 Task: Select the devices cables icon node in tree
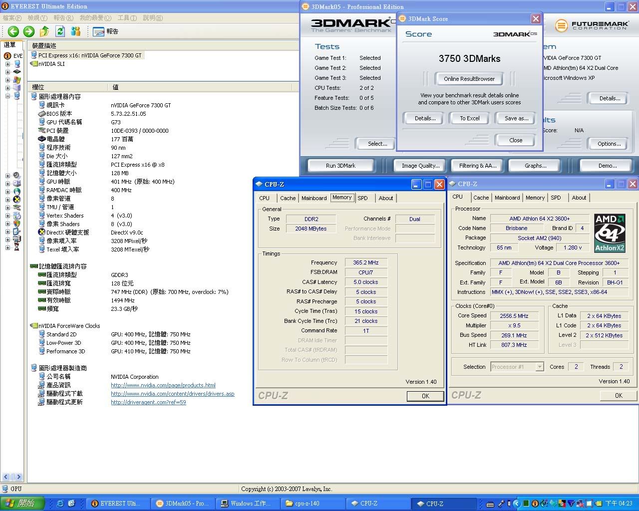(x=17, y=208)
